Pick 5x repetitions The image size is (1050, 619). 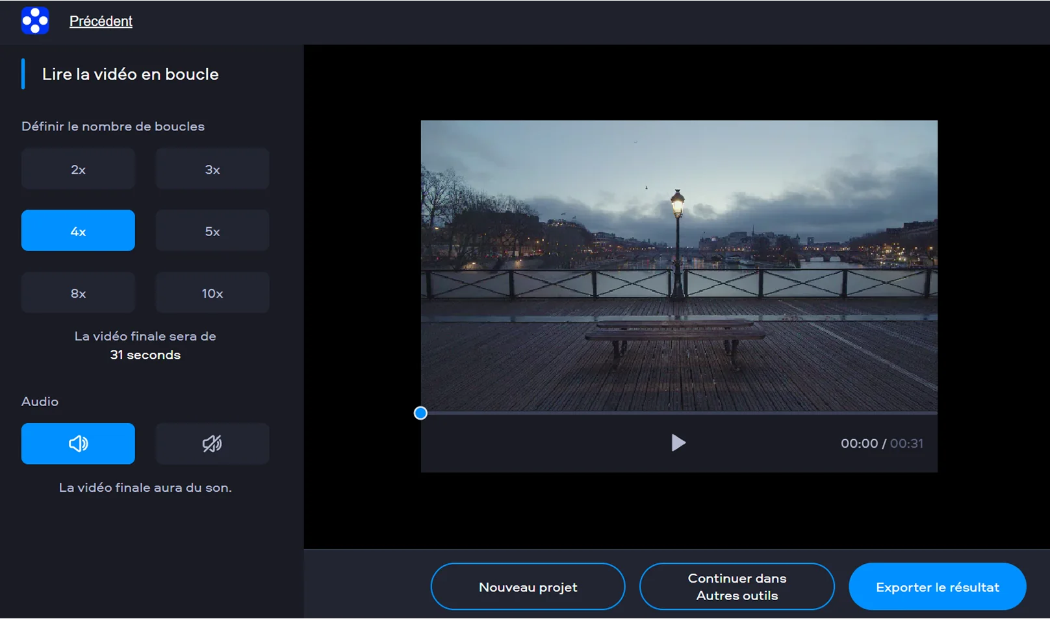click(x=212, y=231)
